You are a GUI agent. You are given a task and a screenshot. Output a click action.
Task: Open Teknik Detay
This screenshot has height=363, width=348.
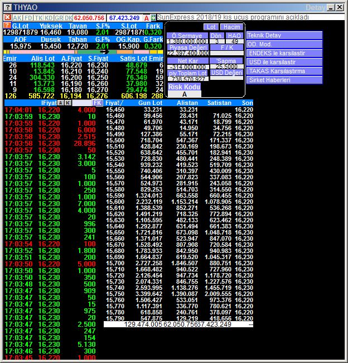pyautogui.click(x=284, y=35)
